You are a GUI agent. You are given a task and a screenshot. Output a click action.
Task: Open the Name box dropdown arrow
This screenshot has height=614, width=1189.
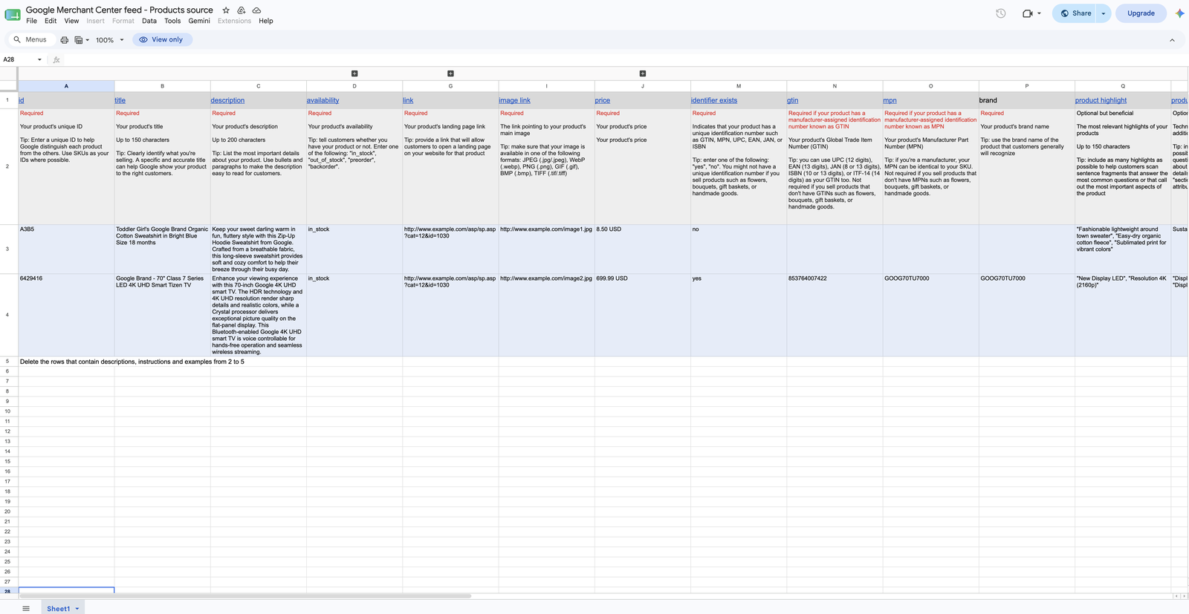click(39, 60)
